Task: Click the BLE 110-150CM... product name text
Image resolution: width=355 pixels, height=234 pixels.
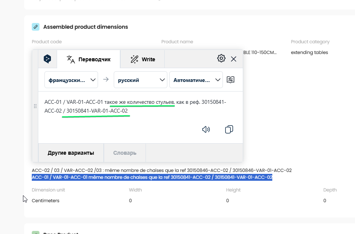Action: [x=260, y=52]
